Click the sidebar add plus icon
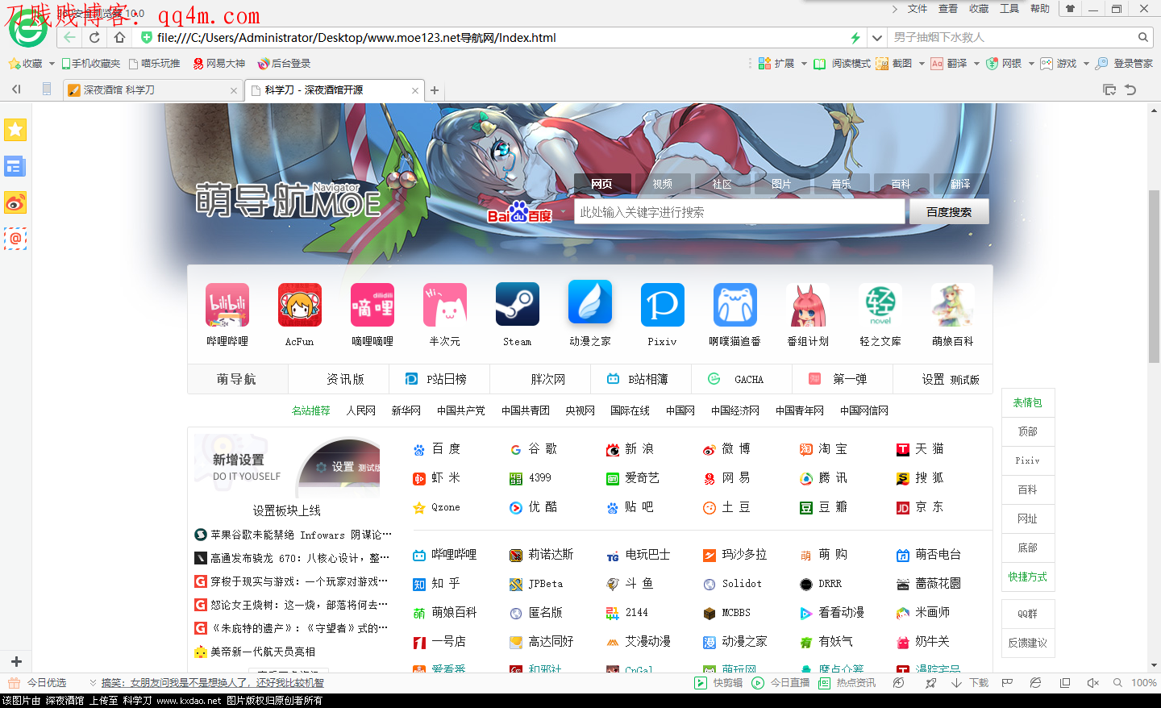This screenshot has height=708, width=1161. tap(16, 660)
